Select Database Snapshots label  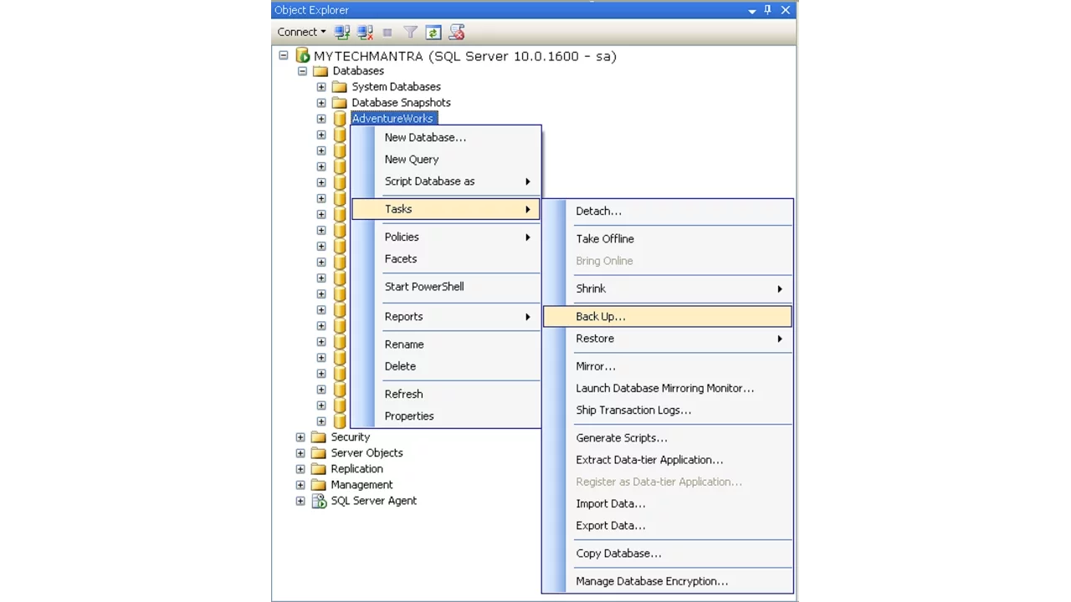(x=401, y=103)
